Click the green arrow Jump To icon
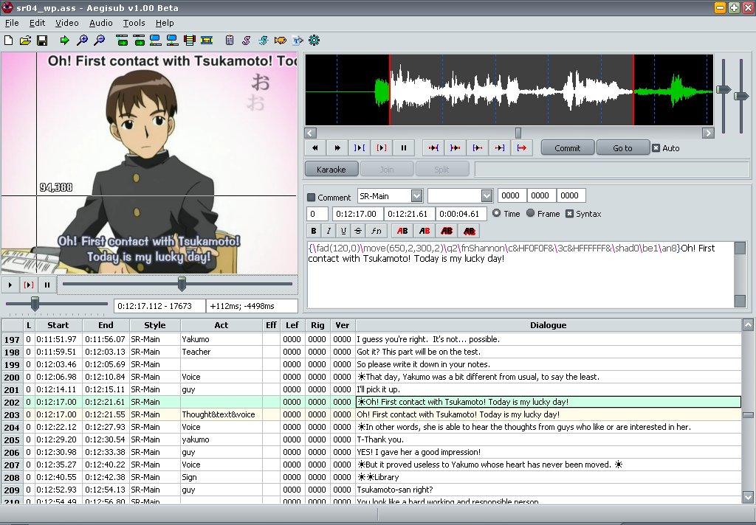 tap(64, 41)
